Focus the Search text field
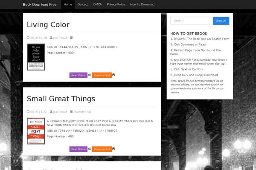 (x=192, y=21)
